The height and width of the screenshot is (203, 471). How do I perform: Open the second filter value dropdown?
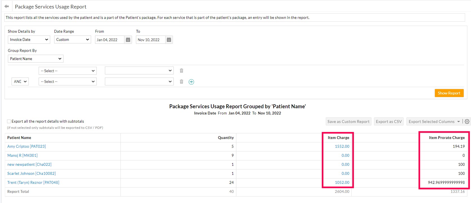139,81
